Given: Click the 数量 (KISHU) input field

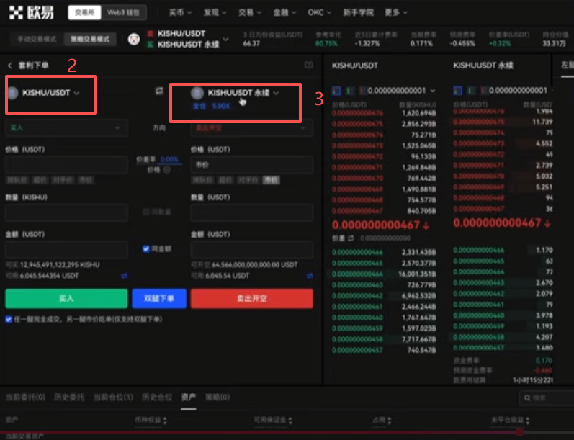Looking at the screenshot, I should [66, 212].
